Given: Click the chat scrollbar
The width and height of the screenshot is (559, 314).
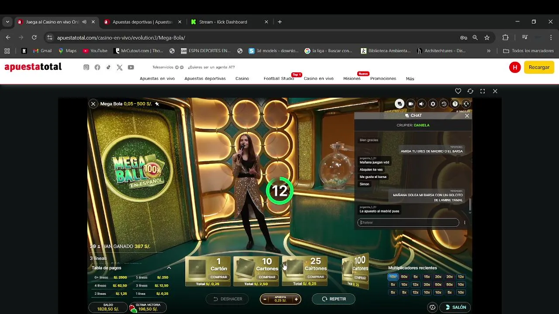Looking at the screenshot, I should pyautogui.click(x=470, y=205).
